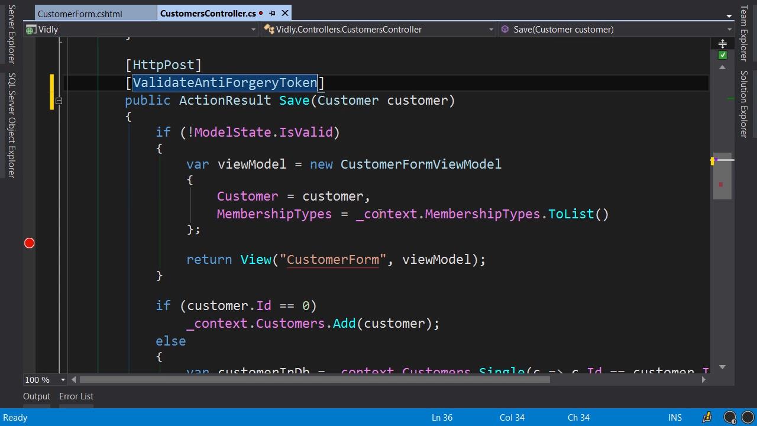Open the Save(Customer customer) member dropdown
Viewport: 757px width, 426px height.
(x=729, y=30)
